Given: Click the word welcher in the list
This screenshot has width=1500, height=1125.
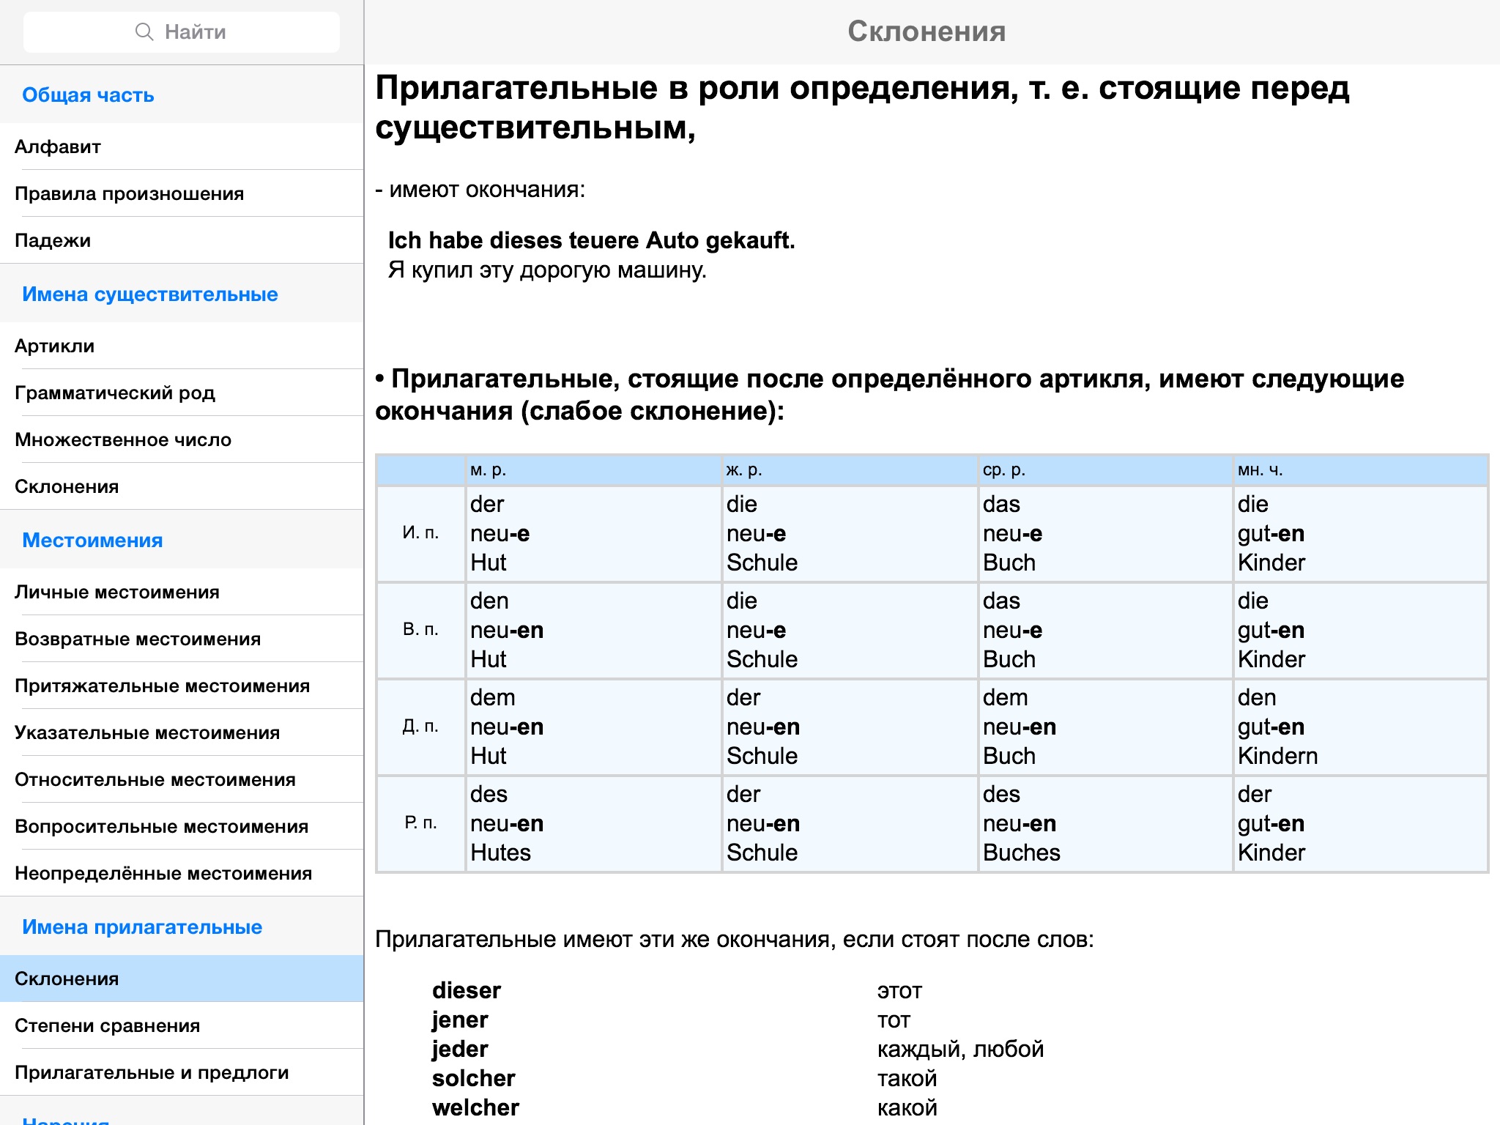Looking at the screenshot, I should click(476, 1108).
